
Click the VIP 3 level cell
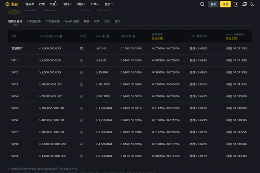(15, 84)
